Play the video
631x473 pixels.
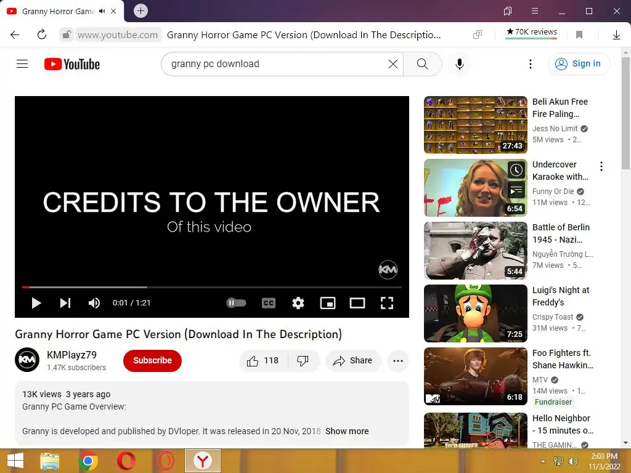tap(36, 303)
